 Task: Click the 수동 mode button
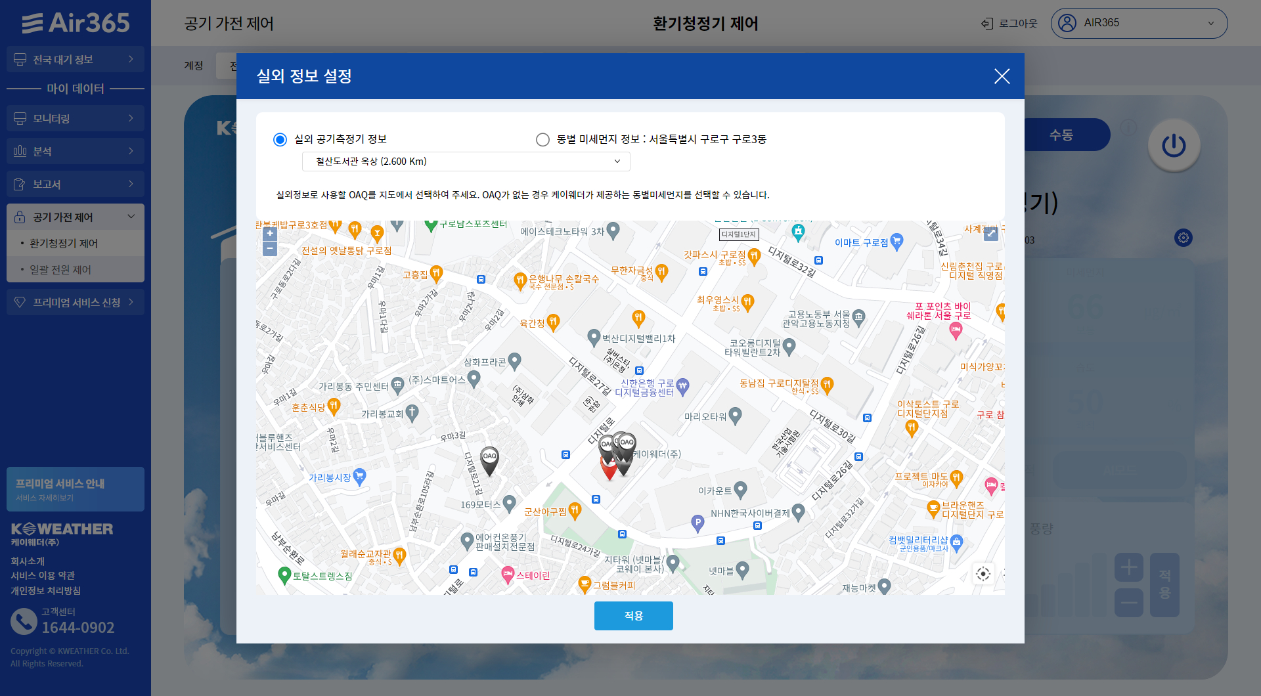[x=1061, y=135]
